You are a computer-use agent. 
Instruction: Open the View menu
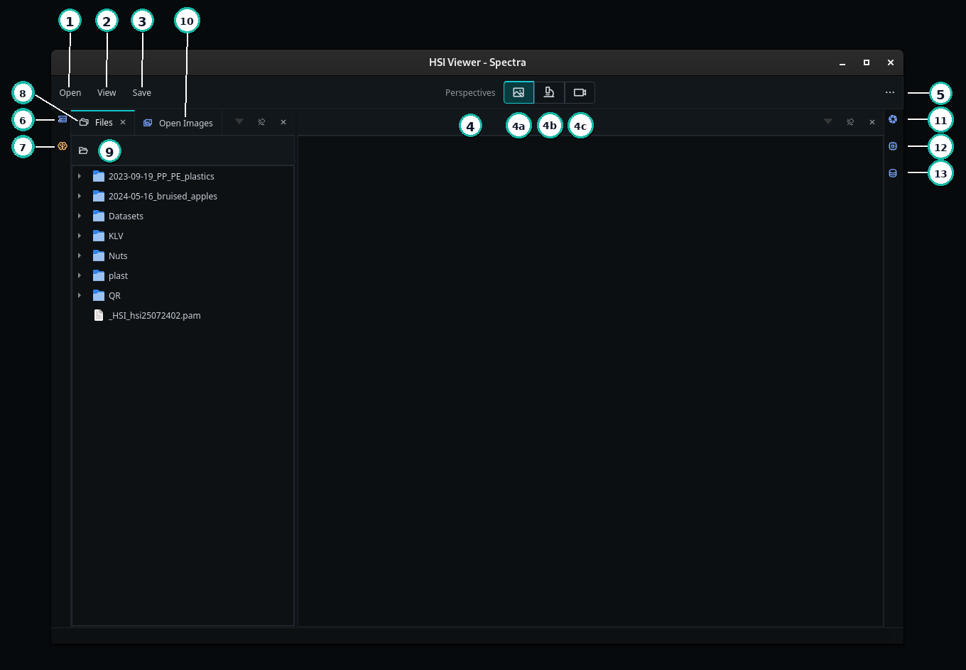(107, 92)
